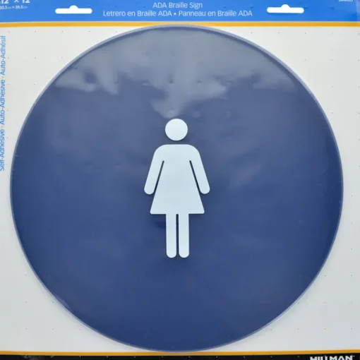Click the 12 x 12 size label
Screen dimensions: 360x360
(15, 1)
